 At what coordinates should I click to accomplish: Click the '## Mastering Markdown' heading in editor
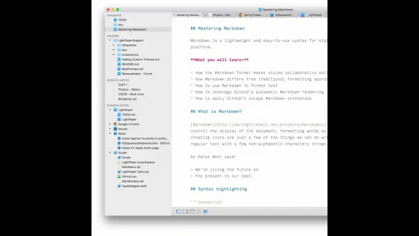217,28
